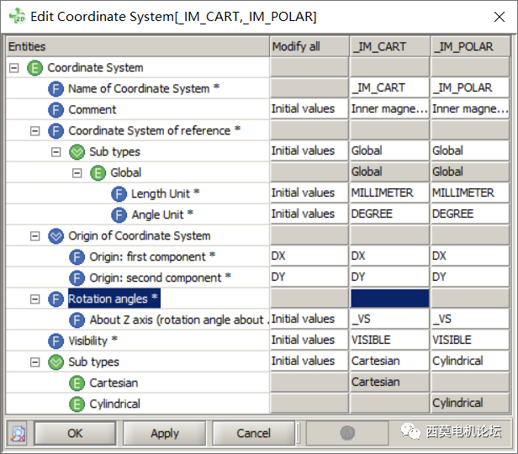Click the _IM_POLAR column header
The image size is (518, 454).
tap(470, 46)
